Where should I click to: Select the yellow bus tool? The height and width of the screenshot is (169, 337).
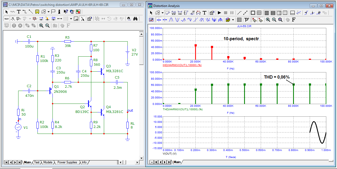(x=37, y=12)
